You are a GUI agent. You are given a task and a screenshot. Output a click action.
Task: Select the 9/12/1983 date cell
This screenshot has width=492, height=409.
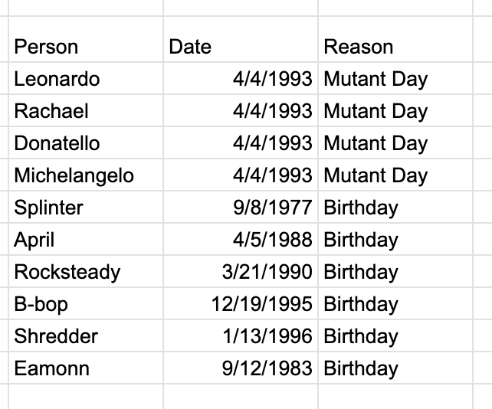point(241,368)
